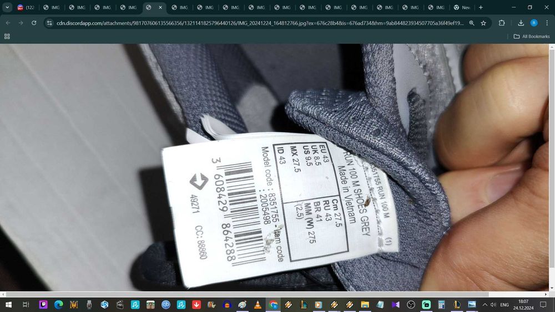Open qBittorrent from the taskbar

click(165, 305)
